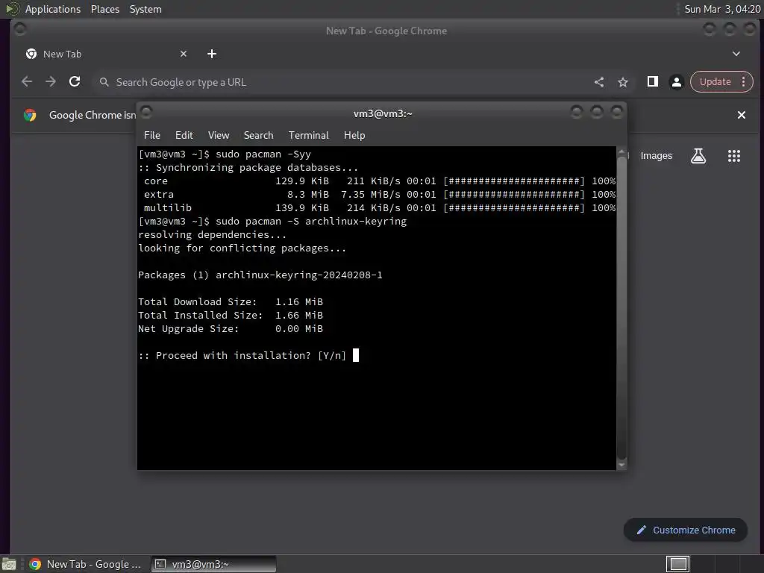
Task: Click terminal scrollbar down arrow
Action: point(621,465)
